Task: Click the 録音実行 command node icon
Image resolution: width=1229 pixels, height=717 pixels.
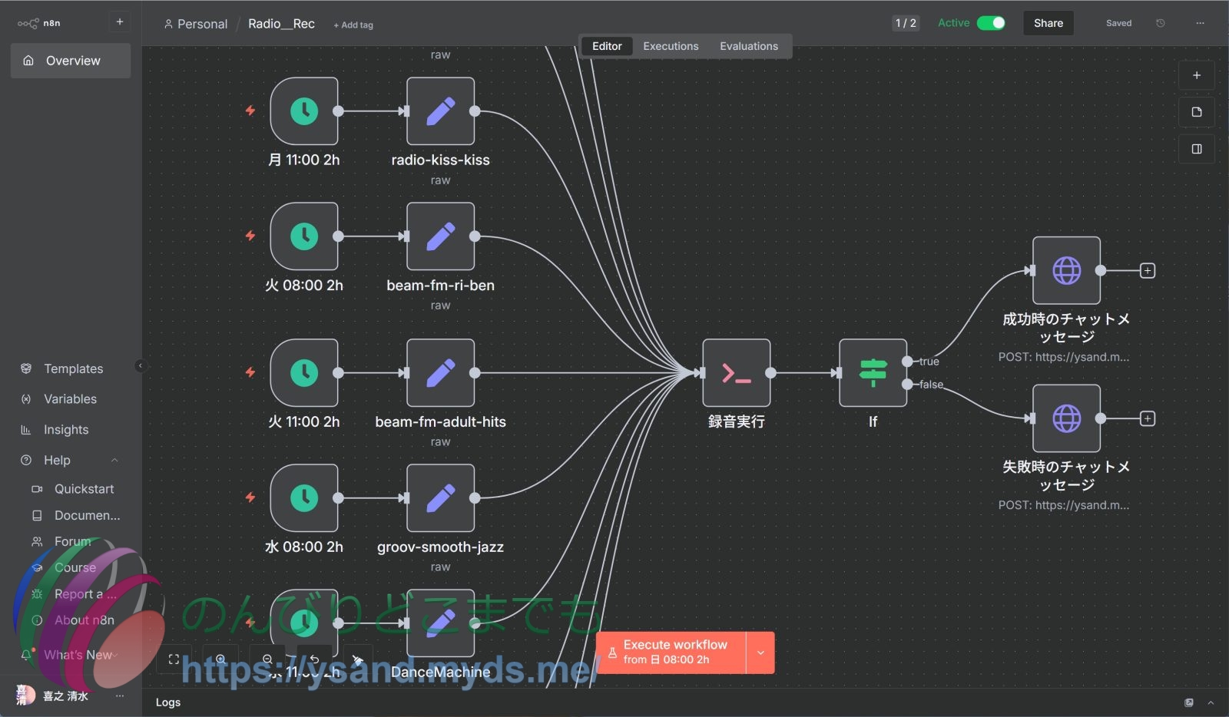Action: click(x=736, y=373)
